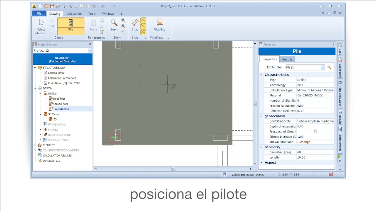
Task: Click the Length value field 10.00
Action: pos(315,157)
